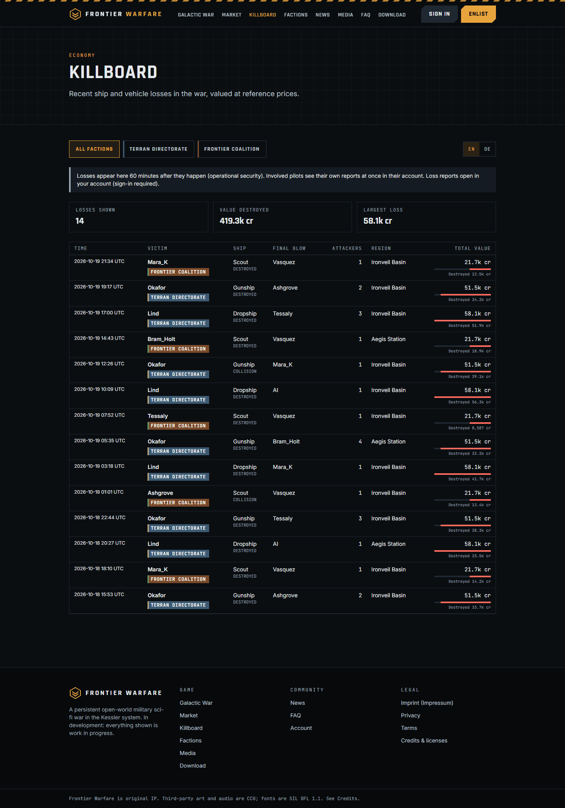Click the timestamp 2026-10-18 15:53 UTC
This screenshot has width=565, height=808.
pyautogui.click(x=99, y=595)
